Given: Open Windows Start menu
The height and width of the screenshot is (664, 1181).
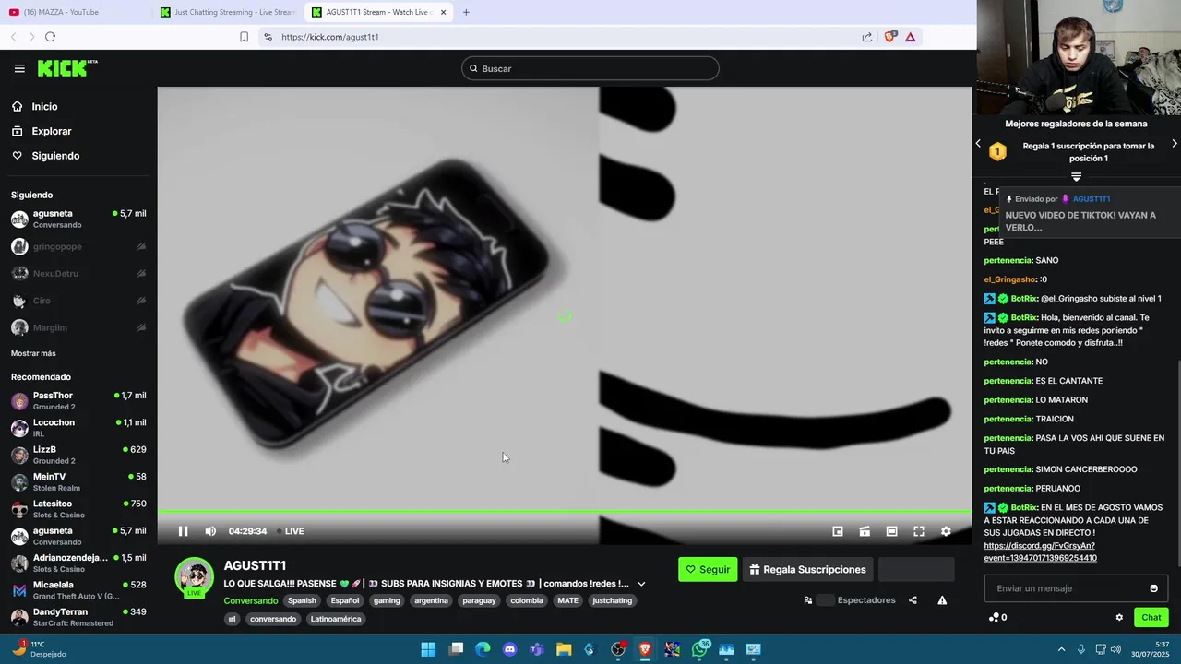Looking at the screenshot, I should 428,649.
